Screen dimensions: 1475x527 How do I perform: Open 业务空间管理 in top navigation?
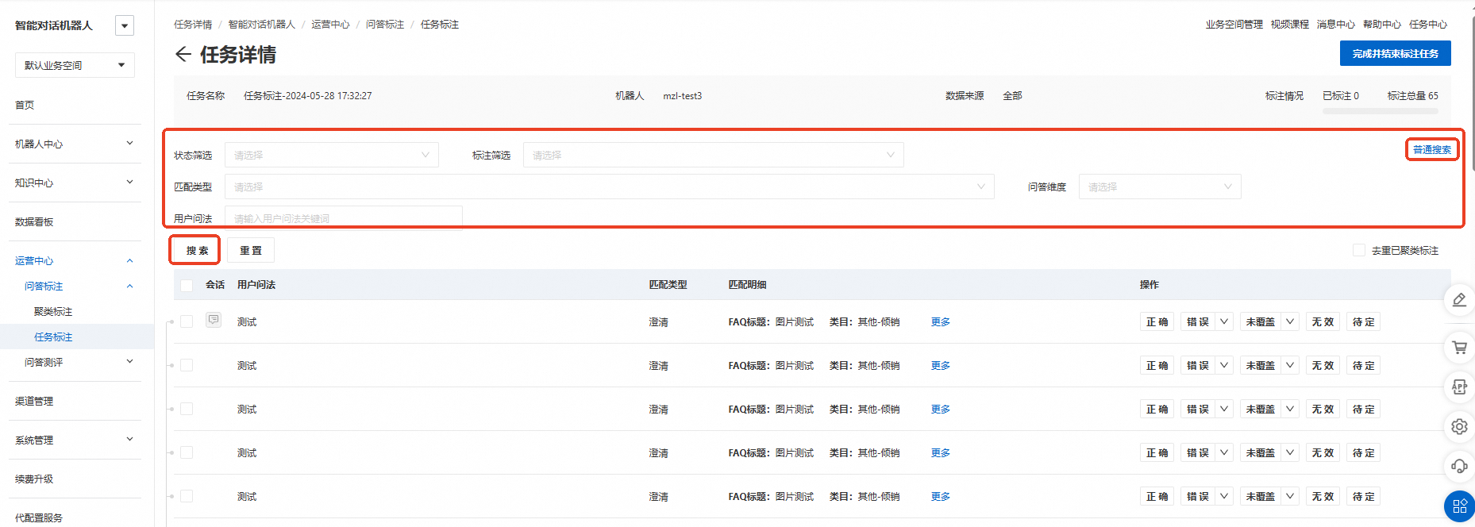(1234, 25)
